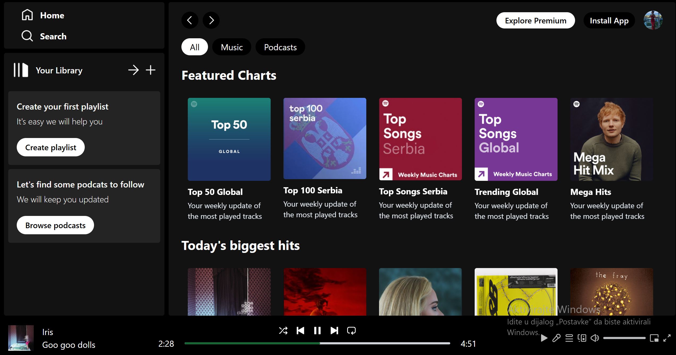
Task: Create a playlist via the plus icon
Action: coord(151,70)
